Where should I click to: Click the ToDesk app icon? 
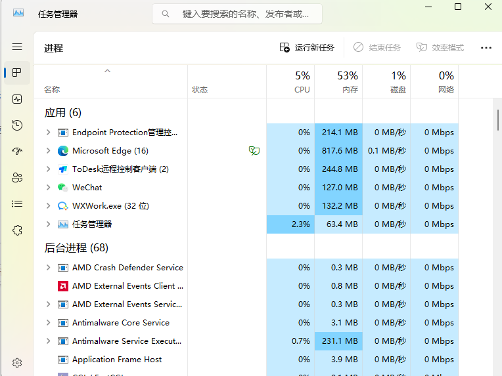(x=63, y=169)
